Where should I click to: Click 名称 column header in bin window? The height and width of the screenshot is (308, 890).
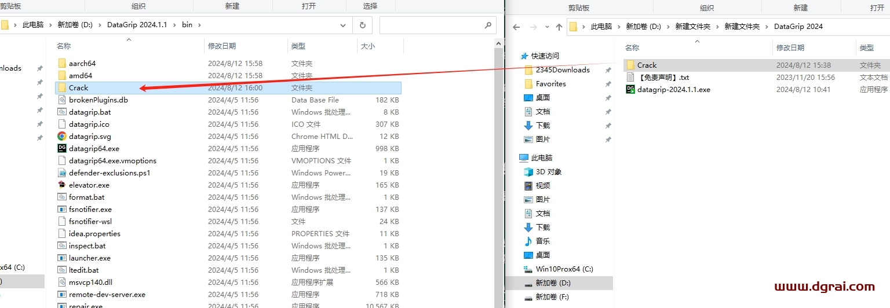64,46
